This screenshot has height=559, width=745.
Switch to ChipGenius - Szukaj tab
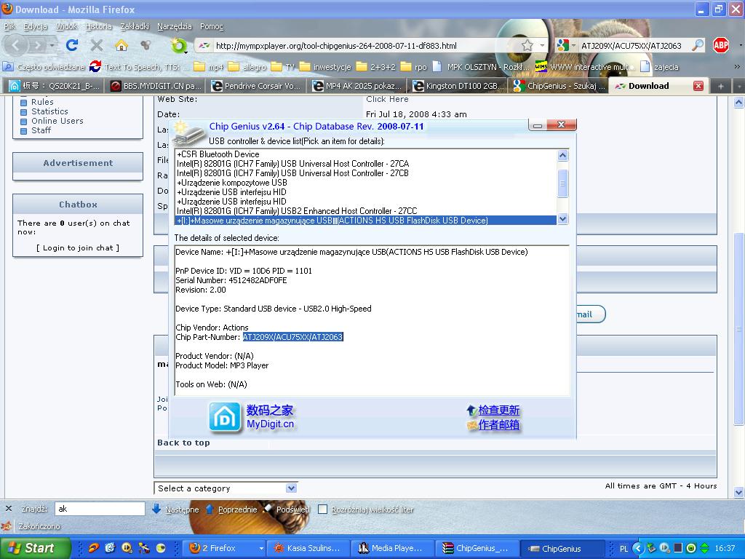point(559,86)
